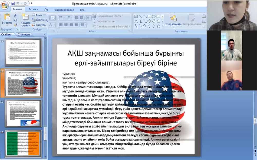Screen dimensions: 257x160
Task: Select the Format Painter brush icon
Action: [15, 25]
